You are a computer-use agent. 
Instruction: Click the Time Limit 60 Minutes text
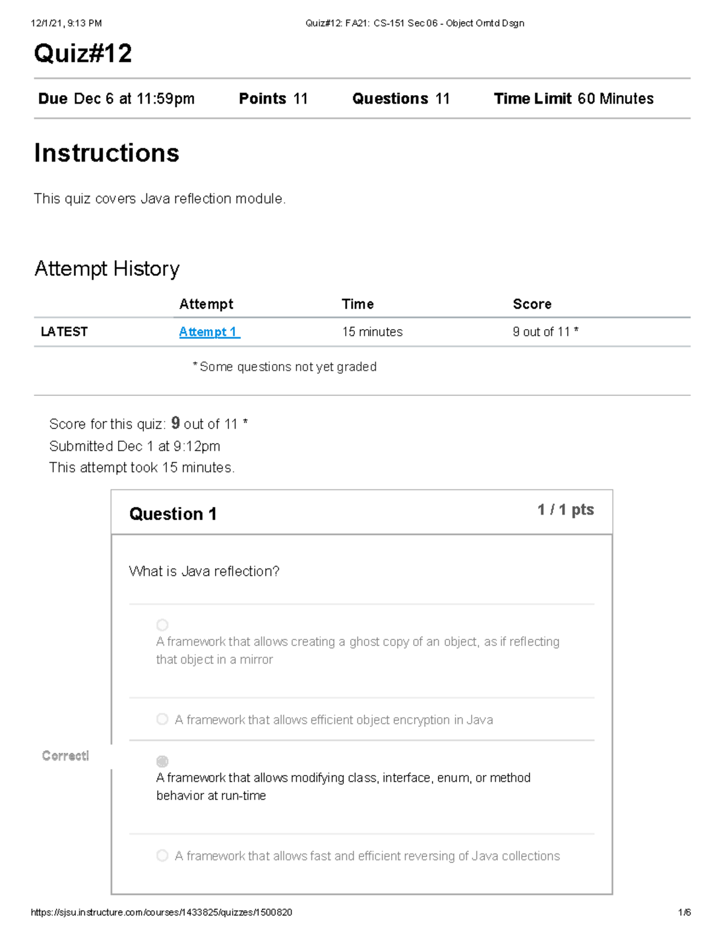[x=574, y=99]
